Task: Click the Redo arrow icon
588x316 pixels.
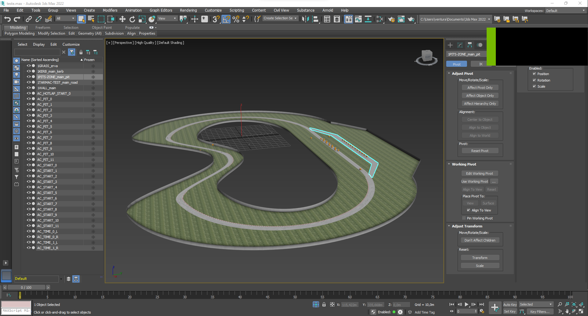Action: [x=17, y=19]
